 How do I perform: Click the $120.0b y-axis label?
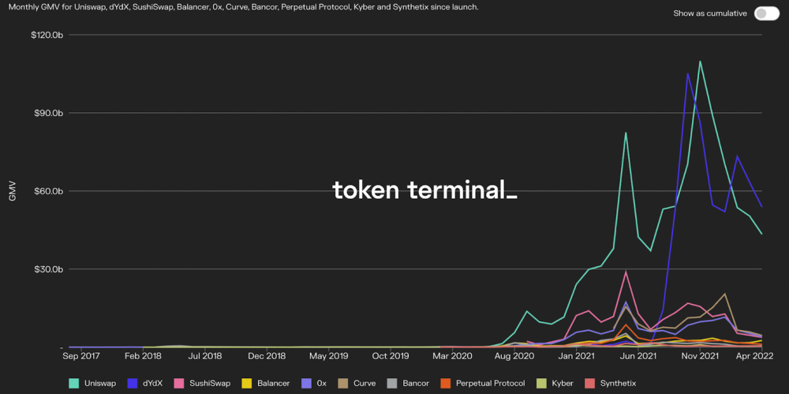47,36
